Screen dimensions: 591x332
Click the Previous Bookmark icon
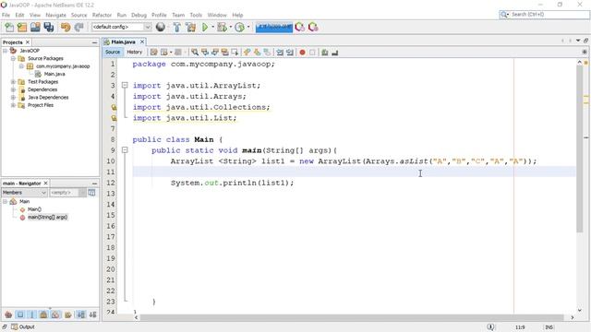(x=247, y=53)
